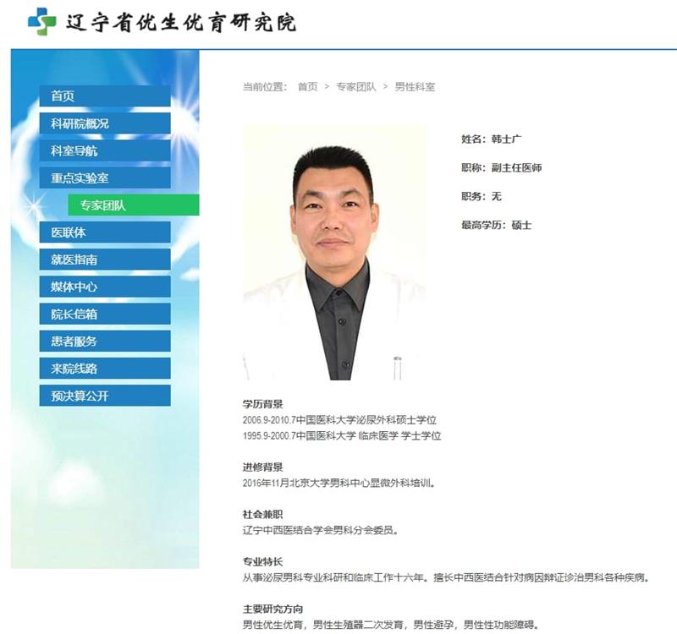Open the 预决算公开 menu item
Viewport: 677px width, 634px height.
105,396
